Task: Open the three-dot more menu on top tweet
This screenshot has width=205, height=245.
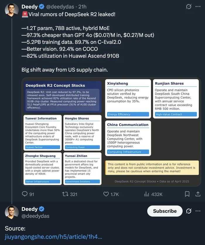Action: click(198, 7)
